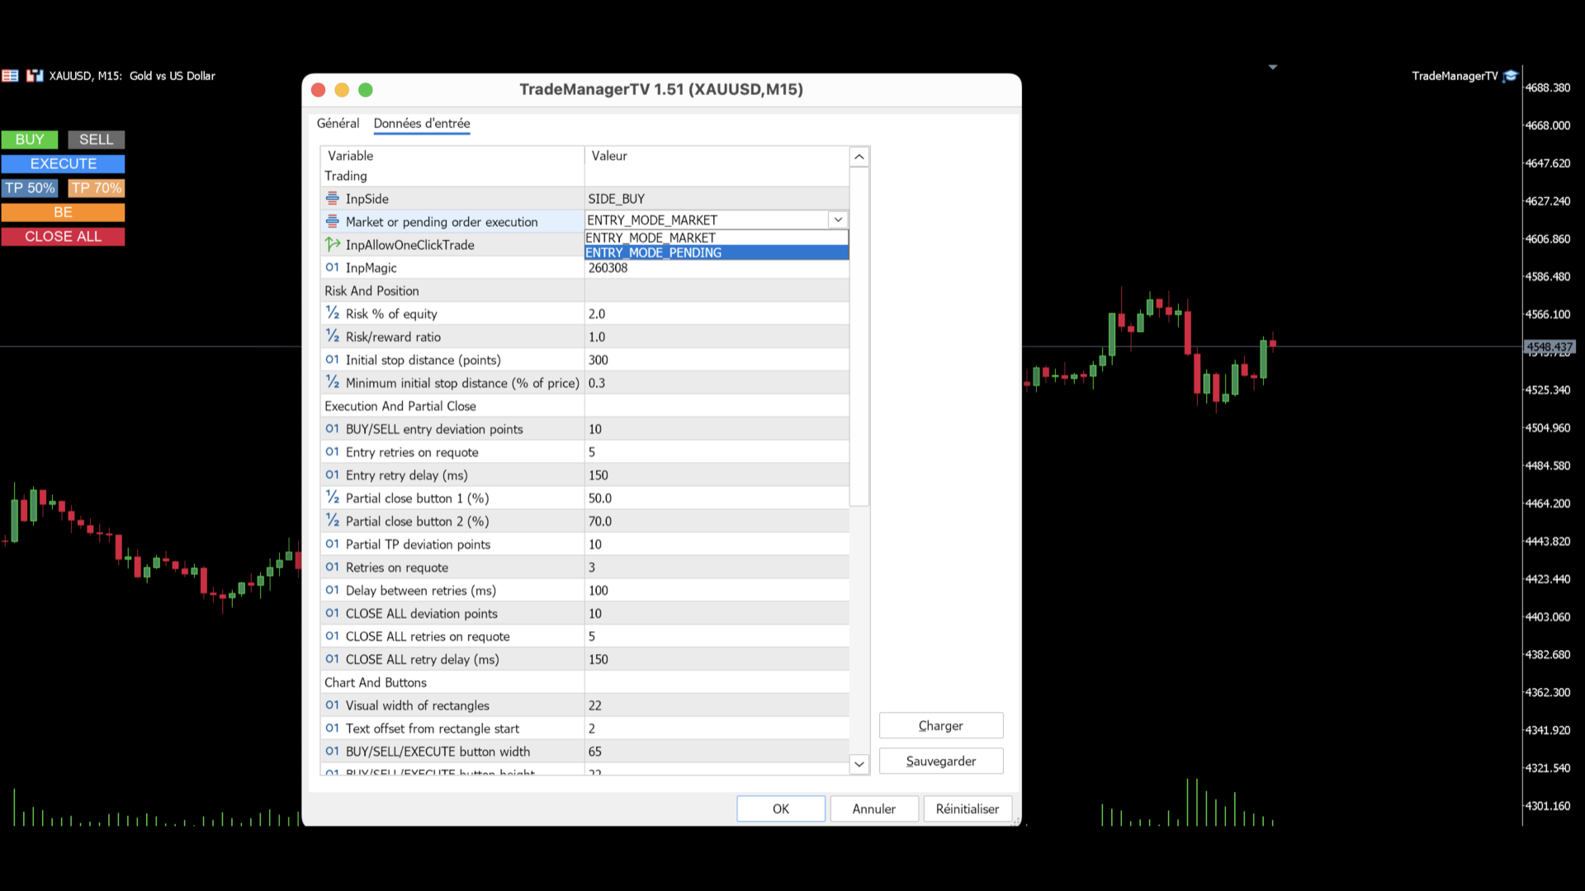Open the Données d'entrée tab

point(422,123)
